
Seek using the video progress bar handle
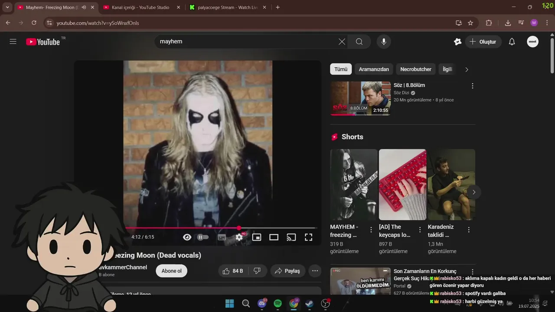239,228
